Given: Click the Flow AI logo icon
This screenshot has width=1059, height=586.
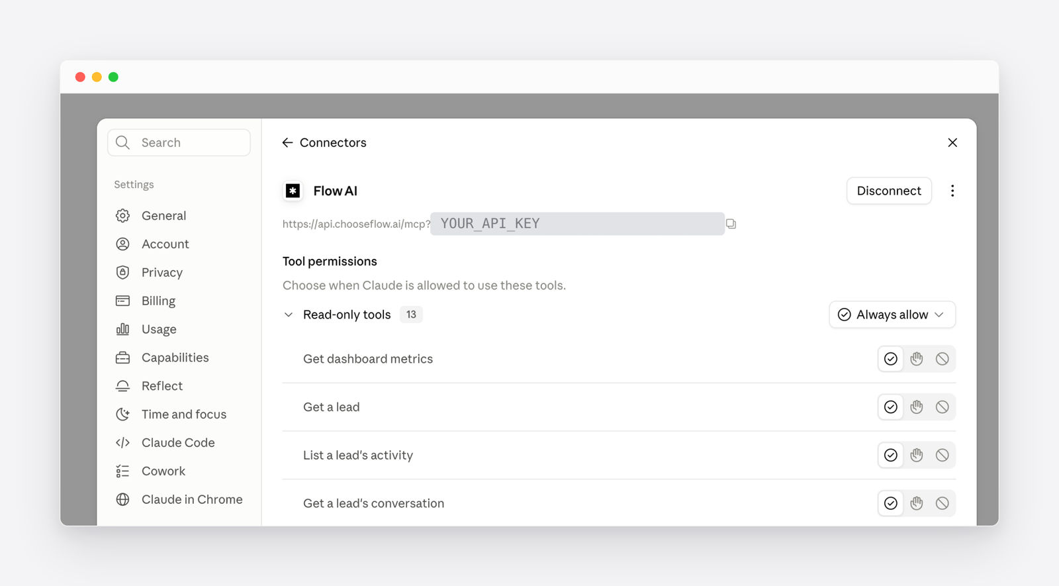Looking at the screenshot, I should [x=293, y=191].
